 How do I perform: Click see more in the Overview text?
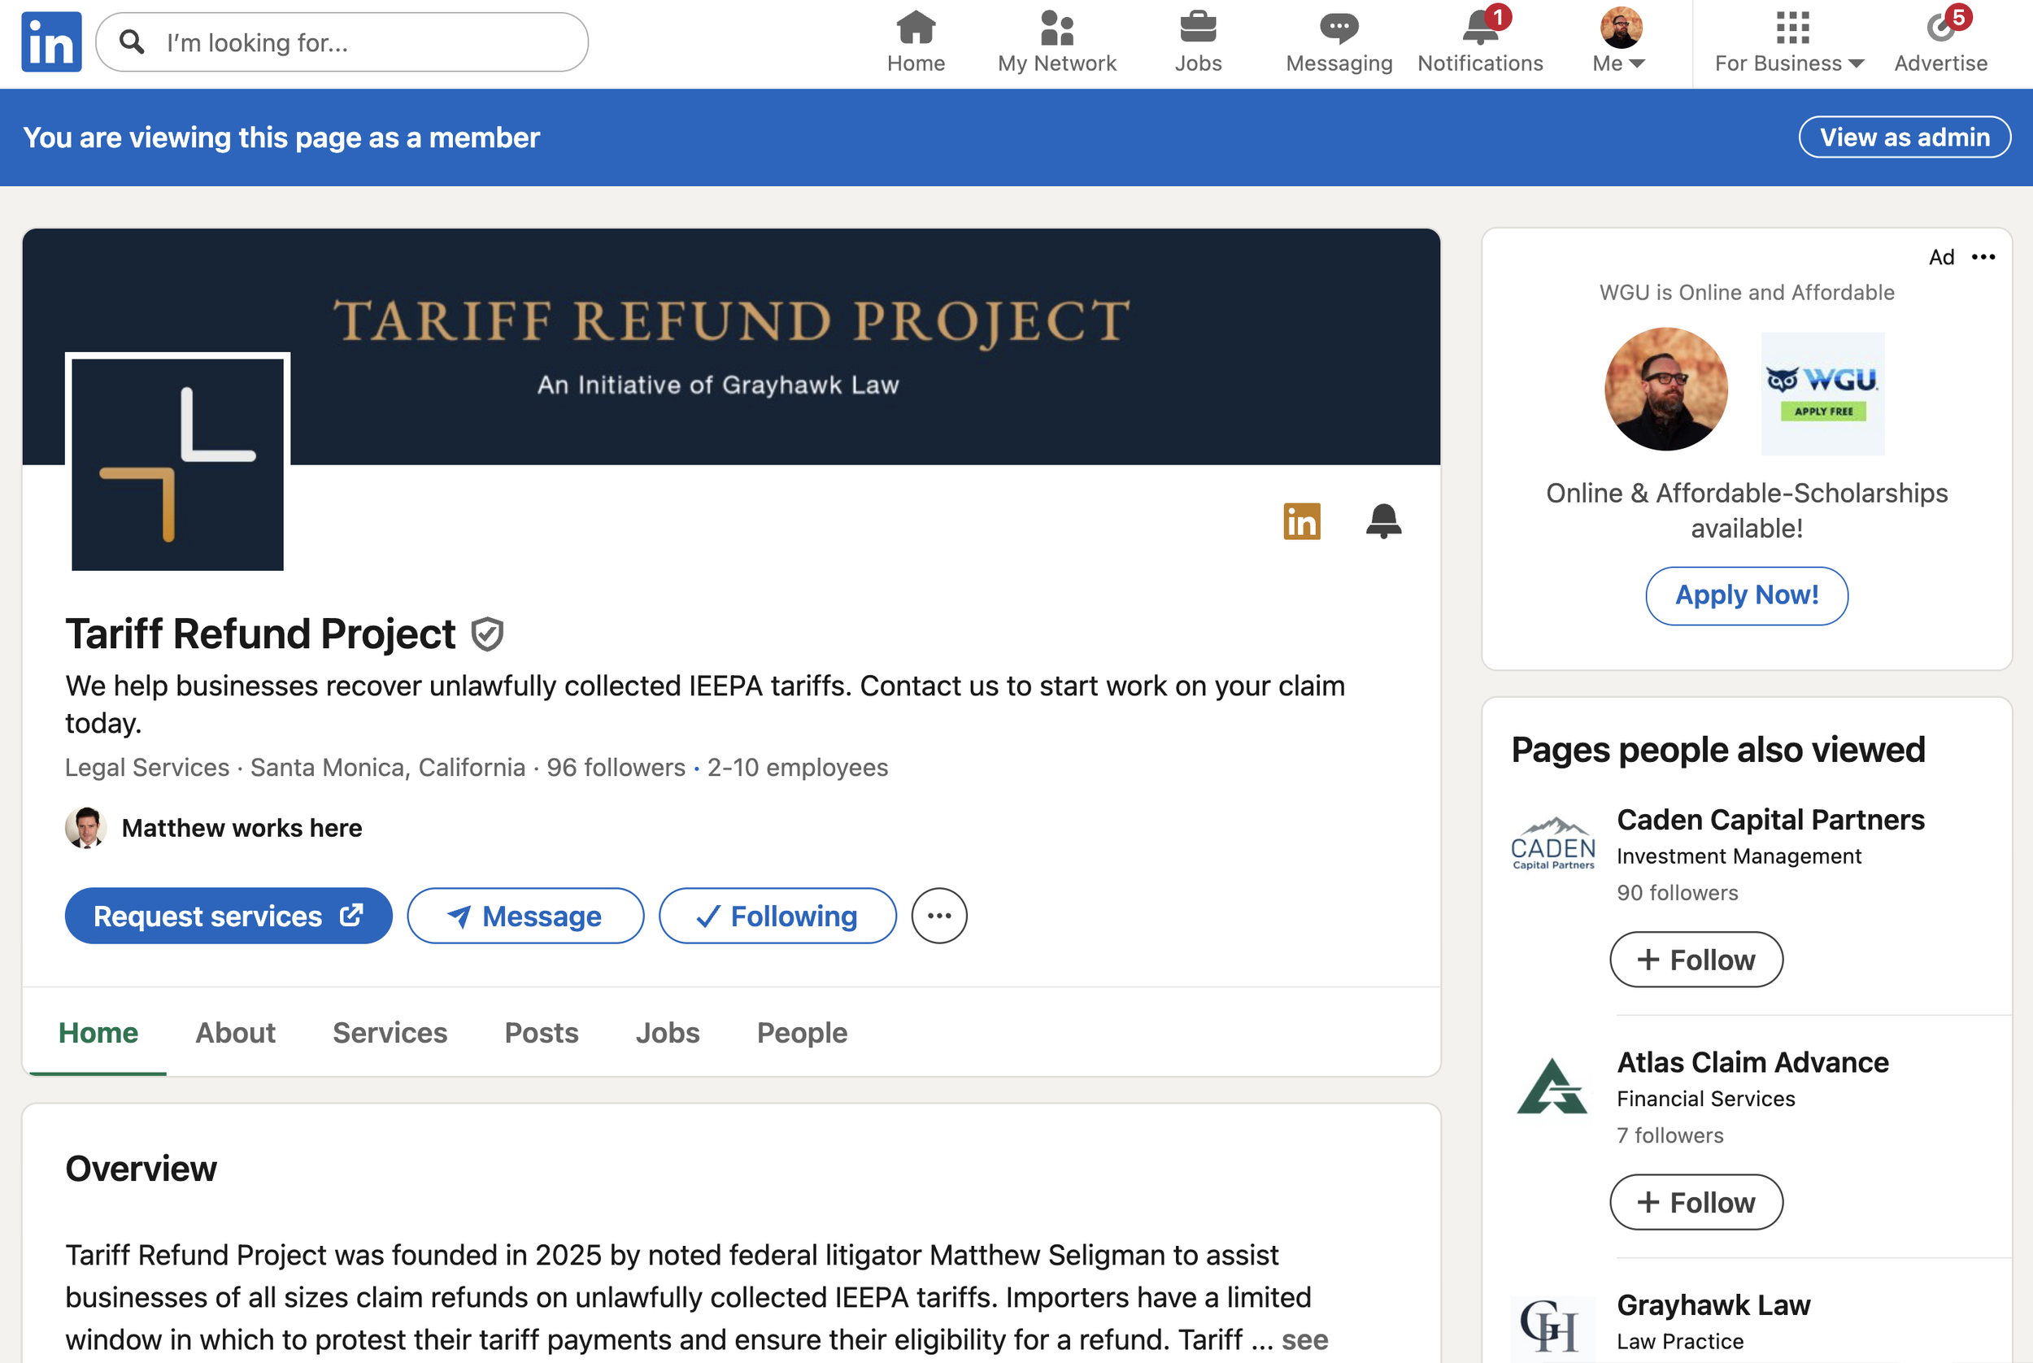pos(1305,1339)
